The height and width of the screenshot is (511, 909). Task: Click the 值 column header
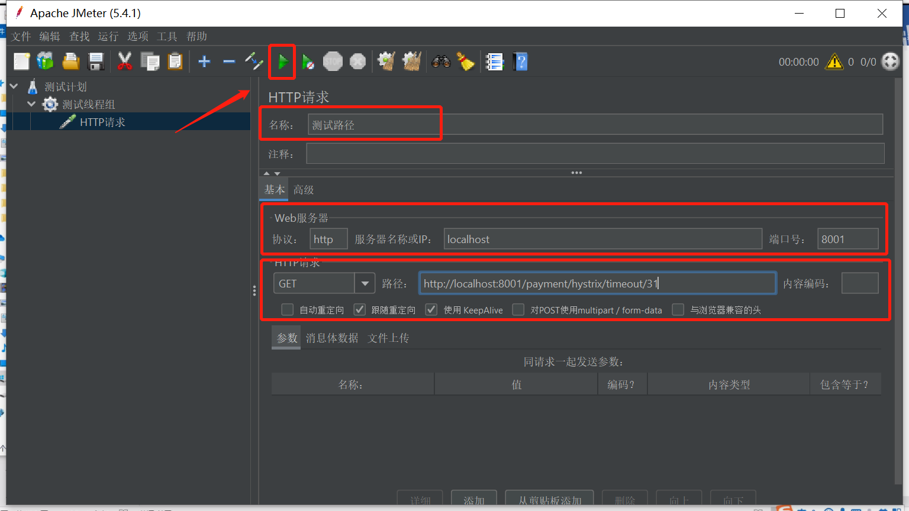516,384
